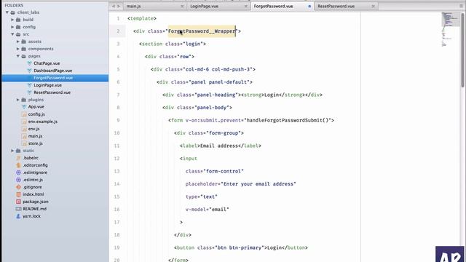The height and width of the screenshot is (262, 466).
Task: Open .eslintrc.js in the sidebar
Action: click(x=33, y=180)
